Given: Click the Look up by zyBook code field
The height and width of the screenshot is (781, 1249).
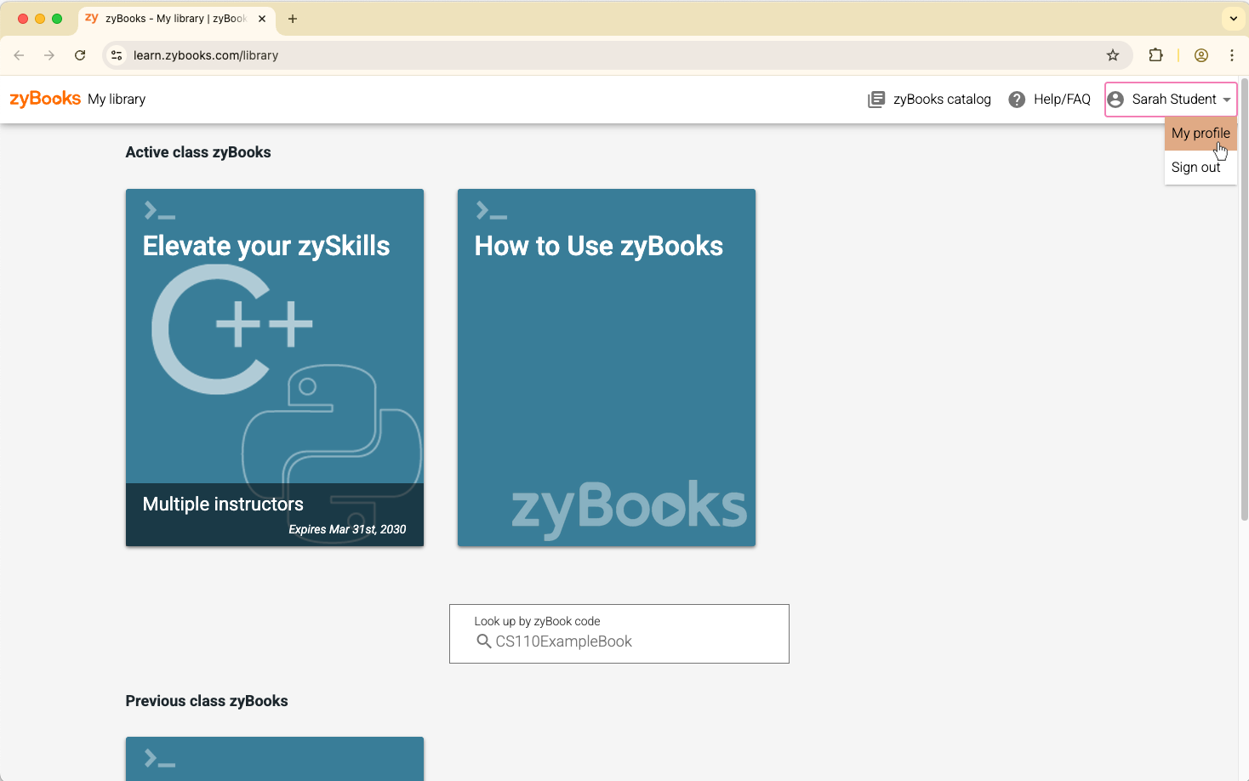Looking at the screenshot, I should coord(619,634).
